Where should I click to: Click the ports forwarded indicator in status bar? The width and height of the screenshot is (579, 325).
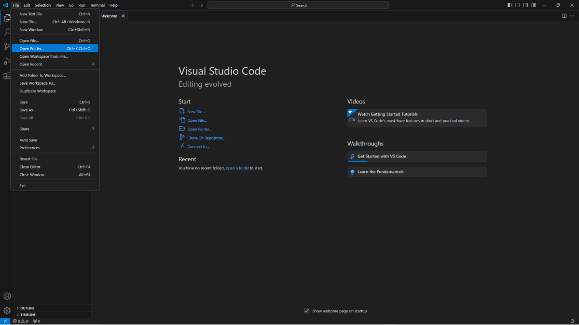[36, 321]
